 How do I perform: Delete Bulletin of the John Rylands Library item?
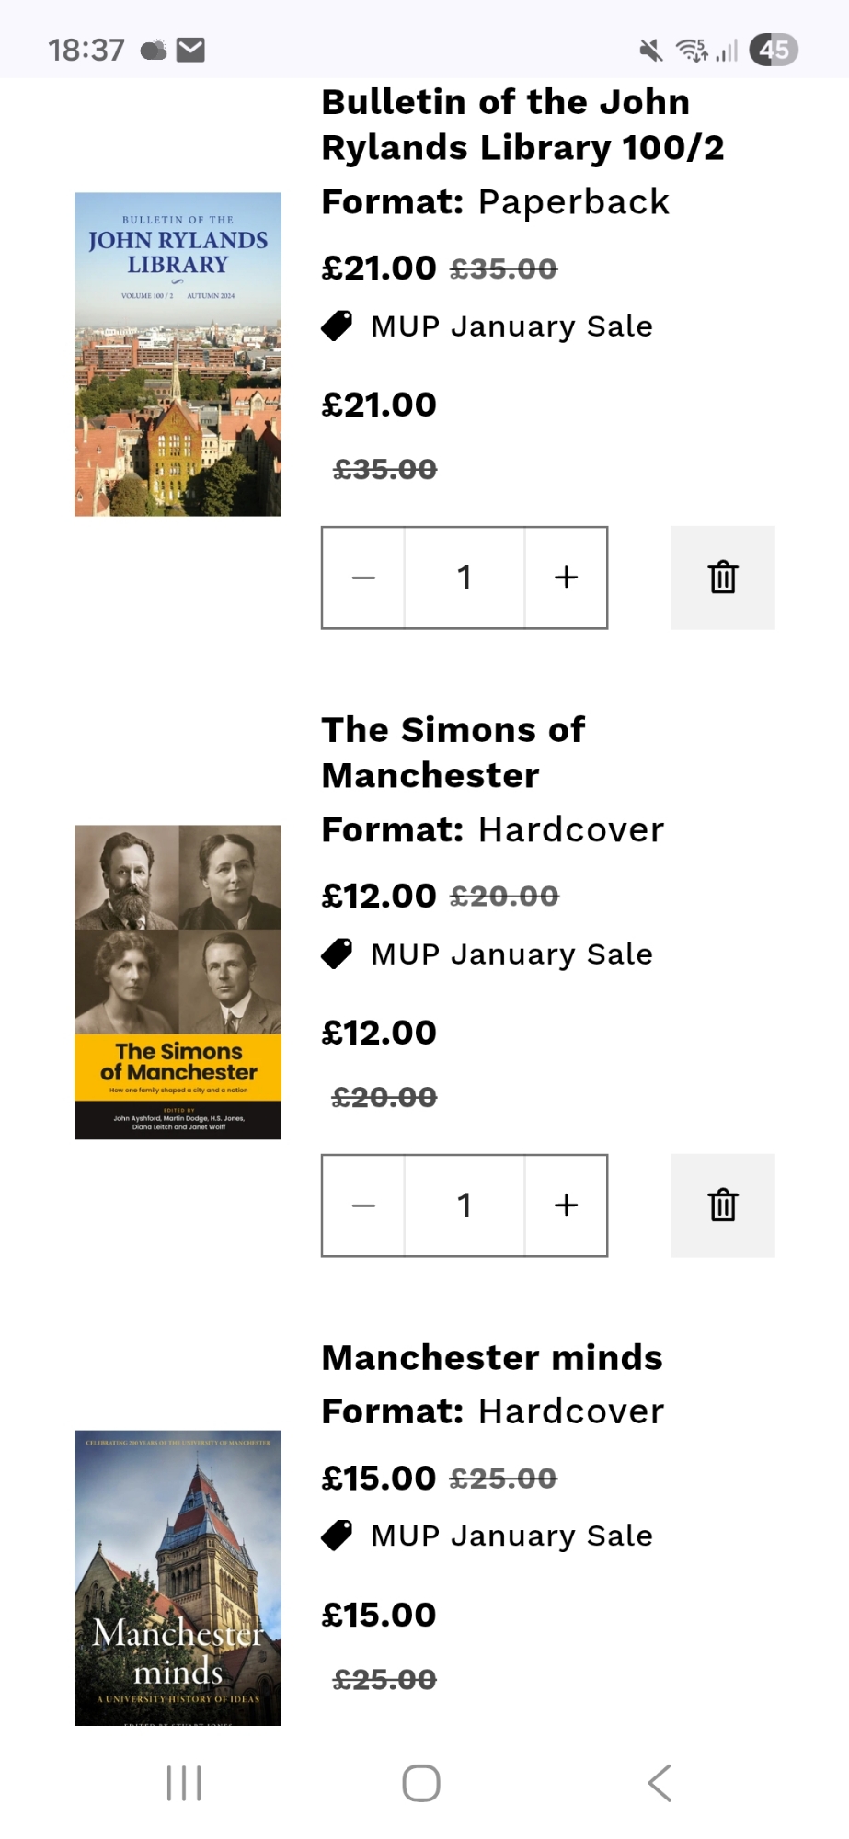(x=723, y=577)
